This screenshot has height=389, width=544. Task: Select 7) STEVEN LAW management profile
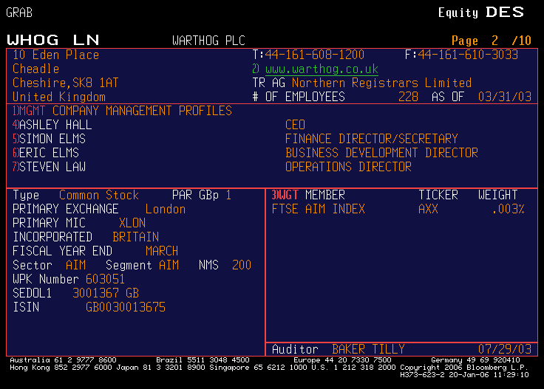[49, 167]
